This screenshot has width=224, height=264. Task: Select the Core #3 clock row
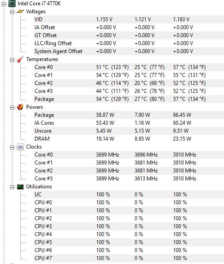[x=129, y=179]
